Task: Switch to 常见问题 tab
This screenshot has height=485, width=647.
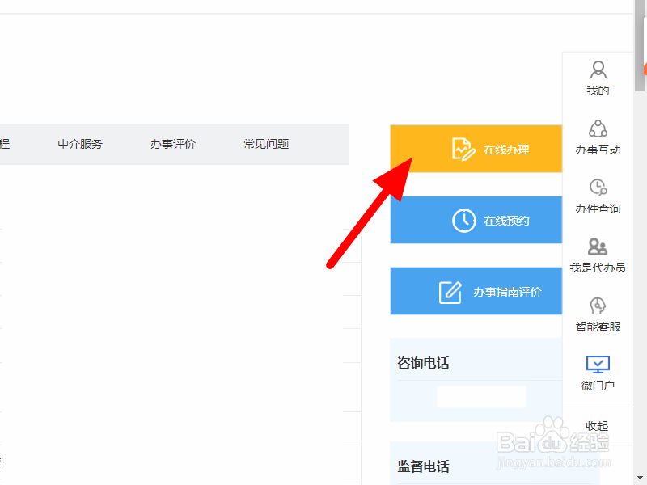Action: [266, 144]
